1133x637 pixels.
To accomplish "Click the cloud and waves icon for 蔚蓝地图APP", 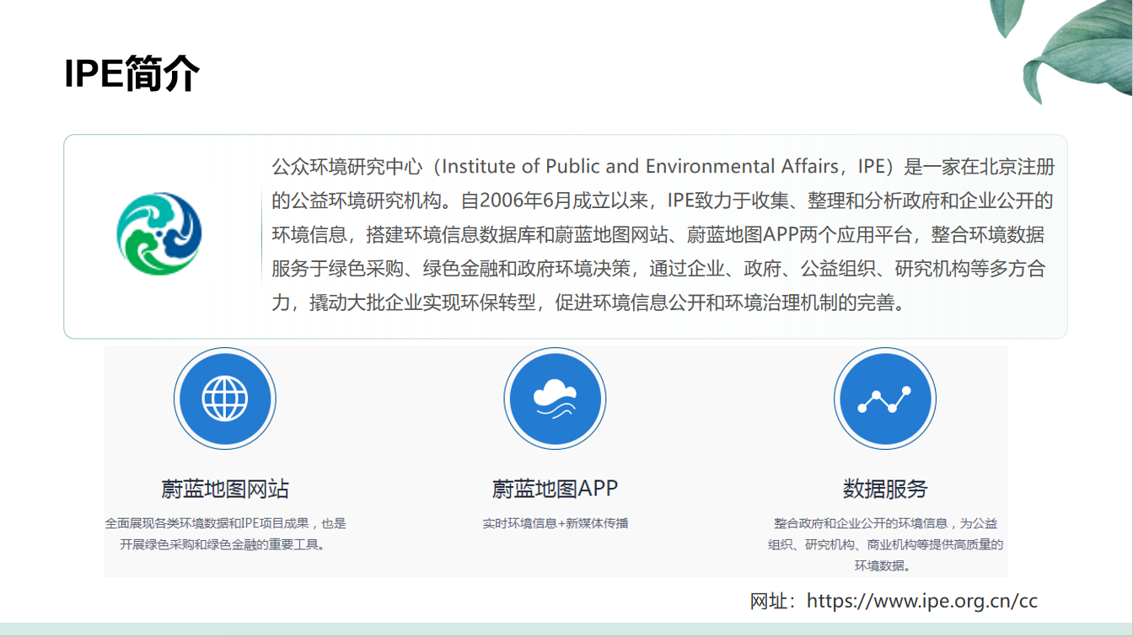I will pyautogui.click(x=555, y=399).
